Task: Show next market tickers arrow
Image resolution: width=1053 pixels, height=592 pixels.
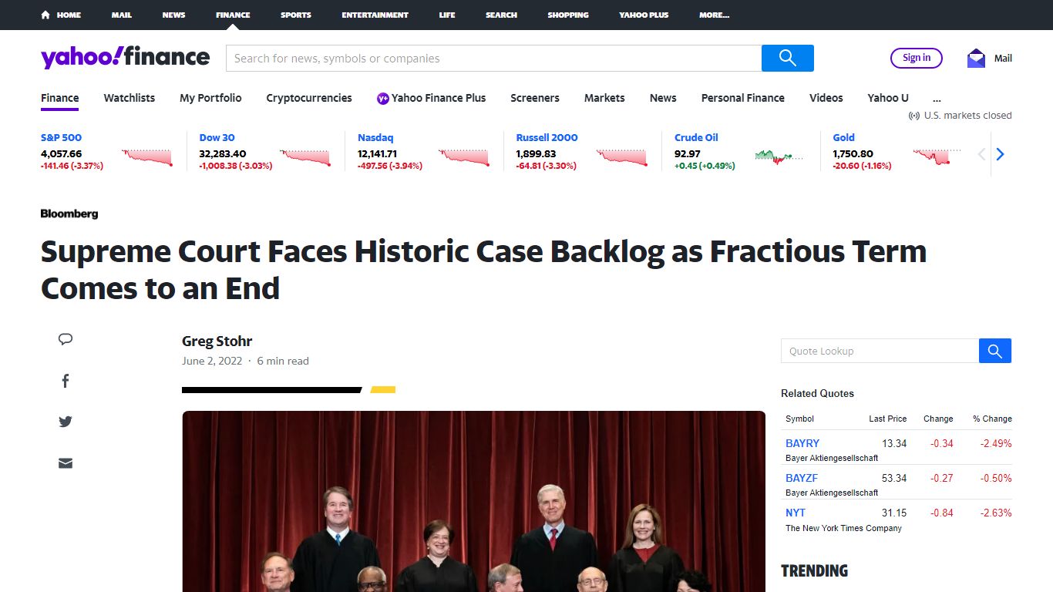Action: (1000, 154)
